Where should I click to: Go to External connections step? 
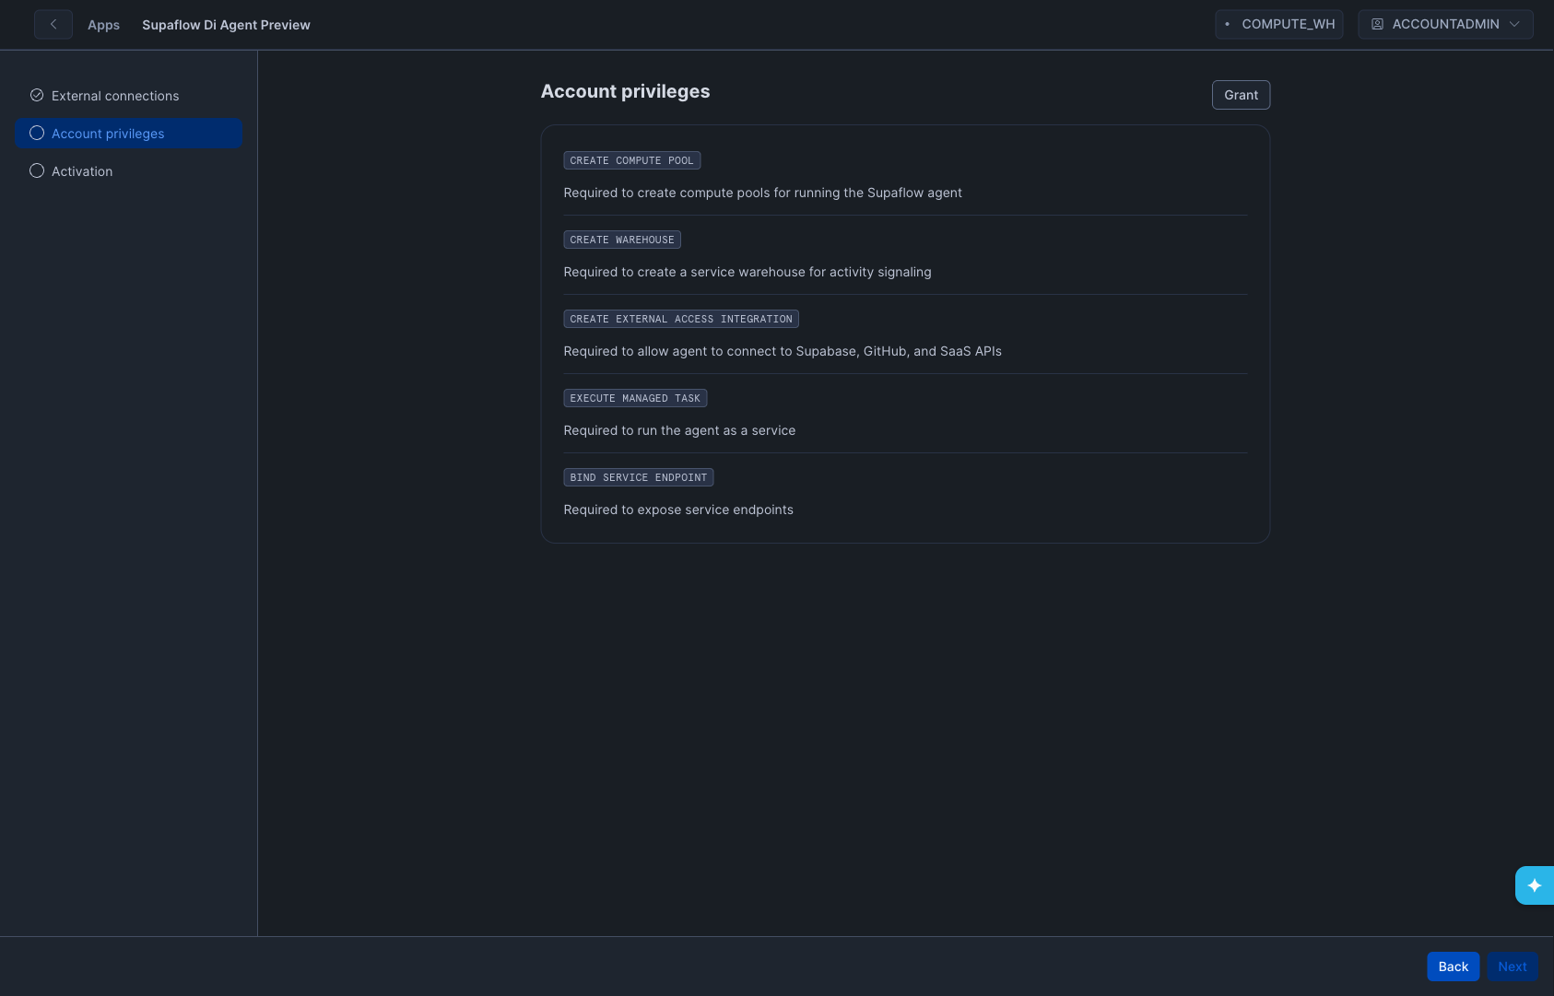(115, 96)
